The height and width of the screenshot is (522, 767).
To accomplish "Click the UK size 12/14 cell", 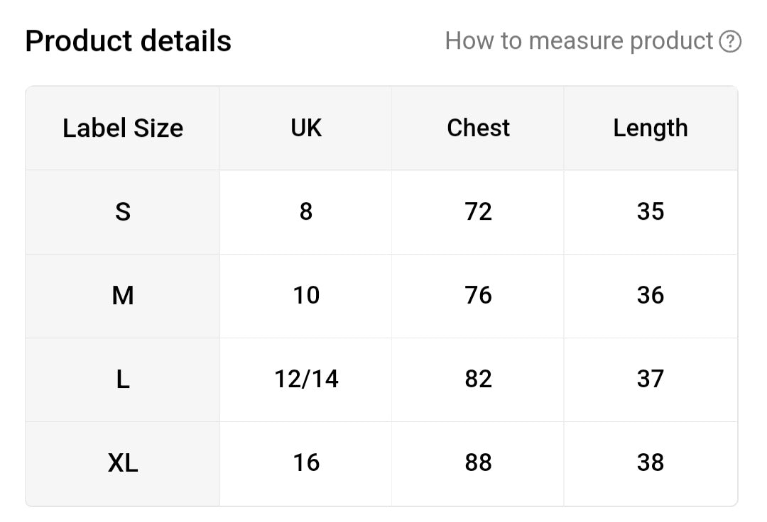I will (x=305, y=380).
